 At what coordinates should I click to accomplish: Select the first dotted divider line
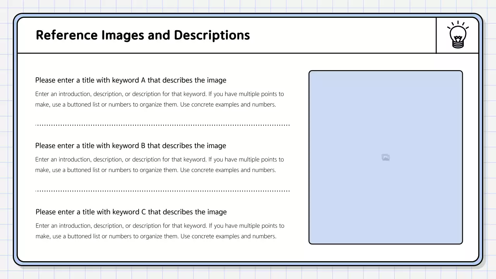click(163, 124)
